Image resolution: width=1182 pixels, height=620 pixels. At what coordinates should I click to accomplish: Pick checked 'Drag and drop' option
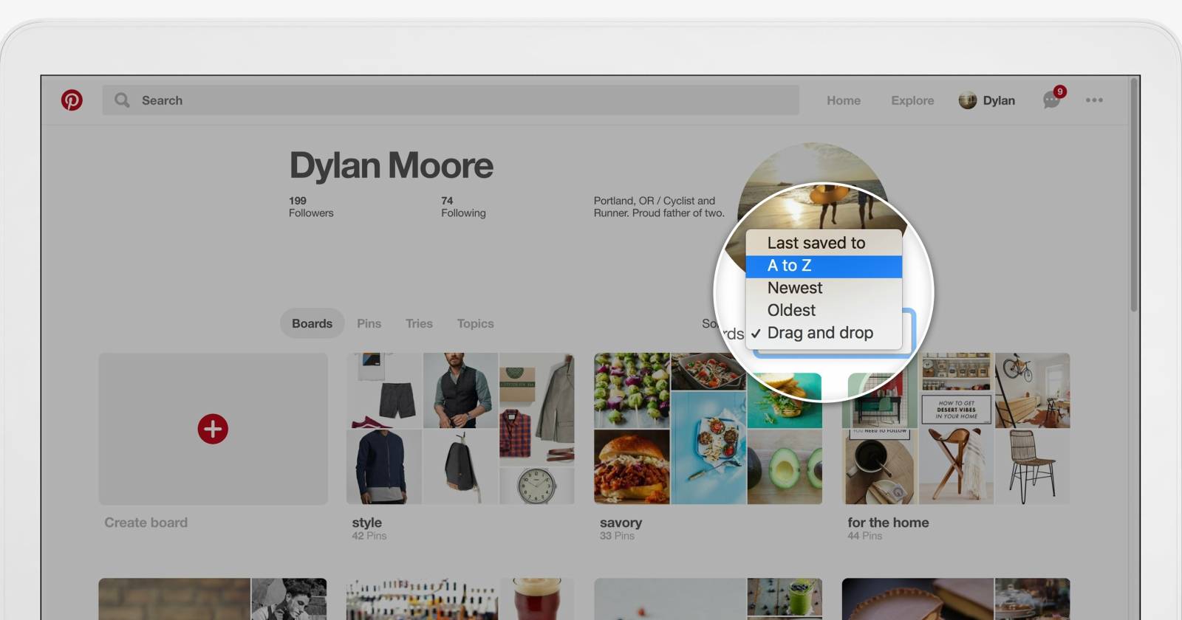pyautogui.click(x=824, y=333)
